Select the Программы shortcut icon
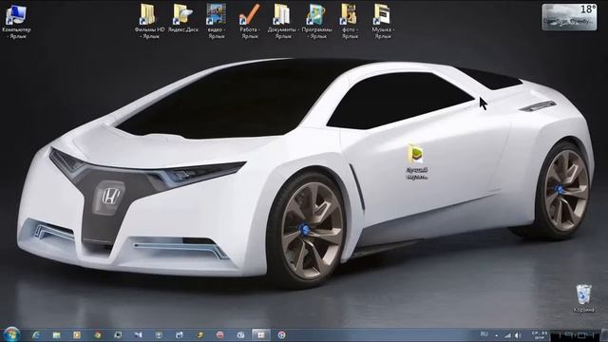The image size is (608, 342). tap(316, 22)
